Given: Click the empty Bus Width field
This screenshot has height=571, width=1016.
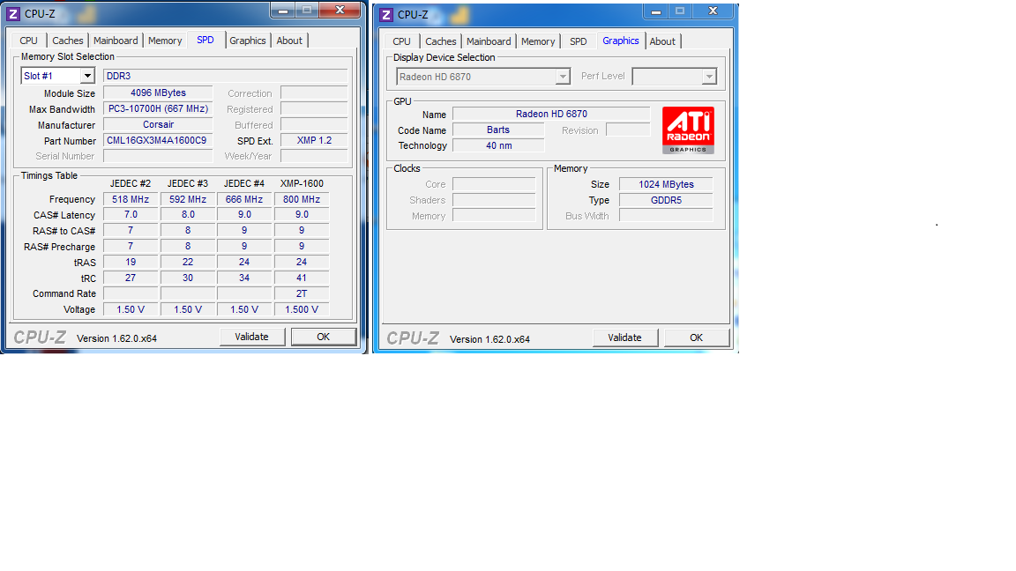Looking at the screenshot, I should 666,216.
